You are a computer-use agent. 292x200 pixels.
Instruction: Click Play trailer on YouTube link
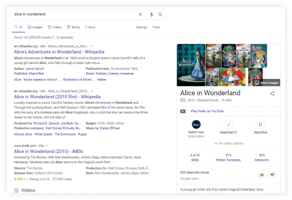[x=207, y=111]
